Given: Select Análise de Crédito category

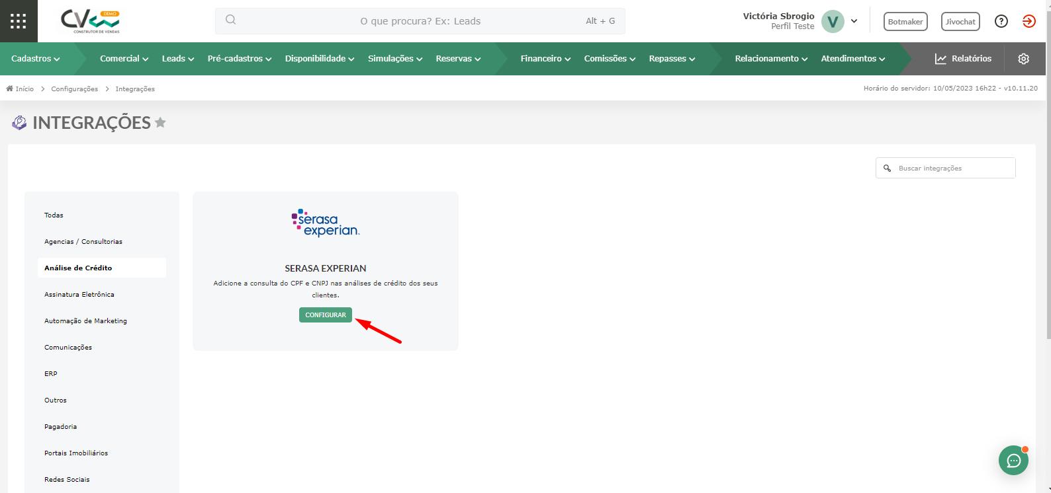Looking at the screenshot, I should tap(102, 268).
